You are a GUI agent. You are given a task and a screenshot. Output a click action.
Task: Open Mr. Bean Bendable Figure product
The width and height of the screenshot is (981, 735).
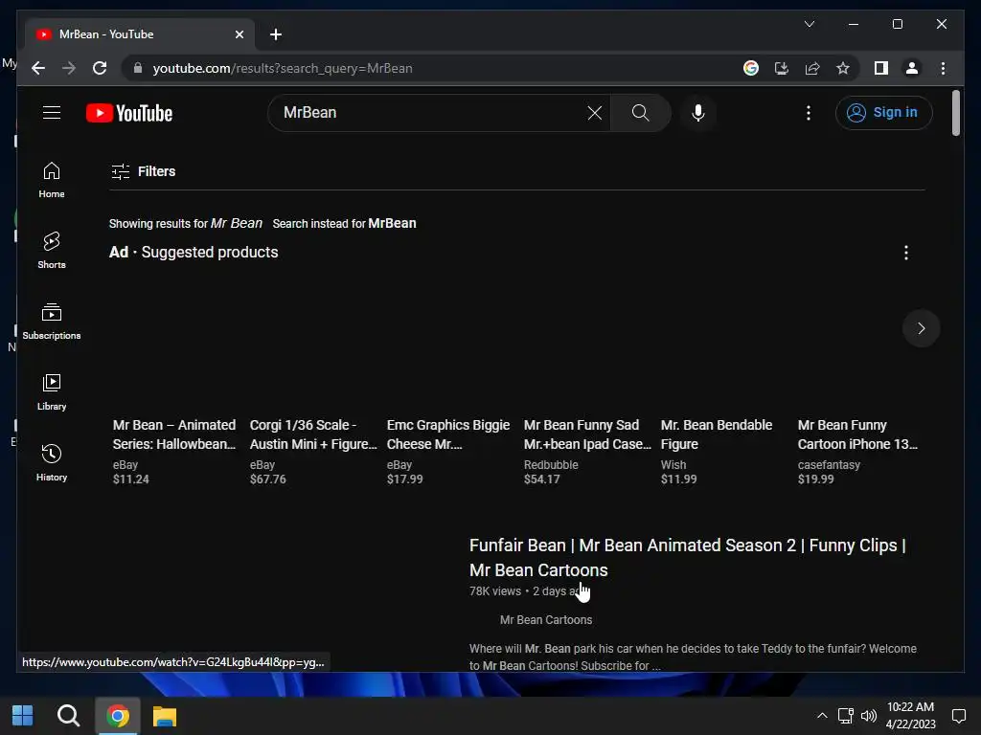click(717, 434)
